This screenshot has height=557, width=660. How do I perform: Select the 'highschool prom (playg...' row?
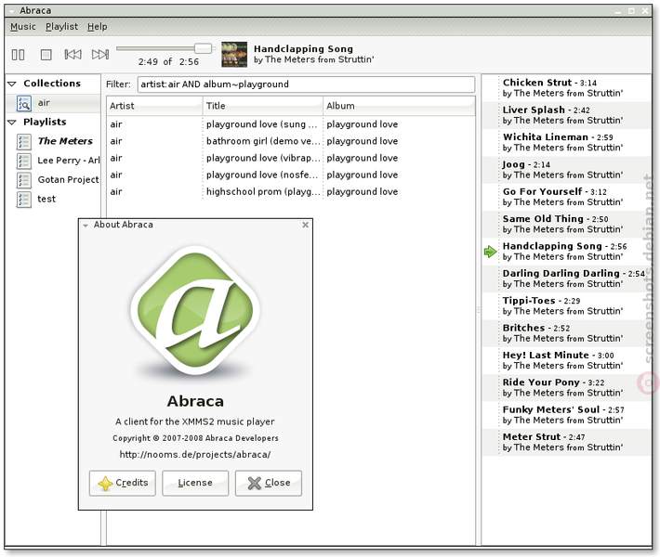pos(291,191)
